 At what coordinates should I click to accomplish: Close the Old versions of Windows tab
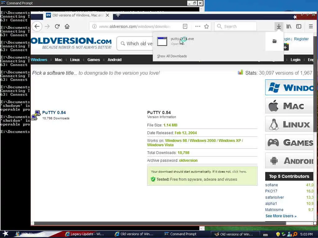[107, 15]
